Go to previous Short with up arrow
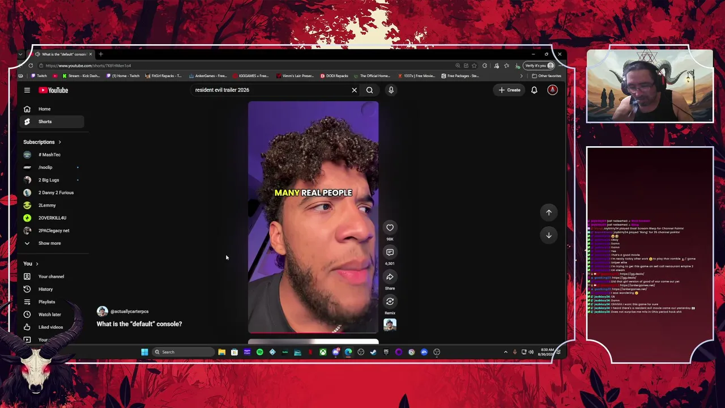This screenshot has width=725, height=408. point(549,212)
